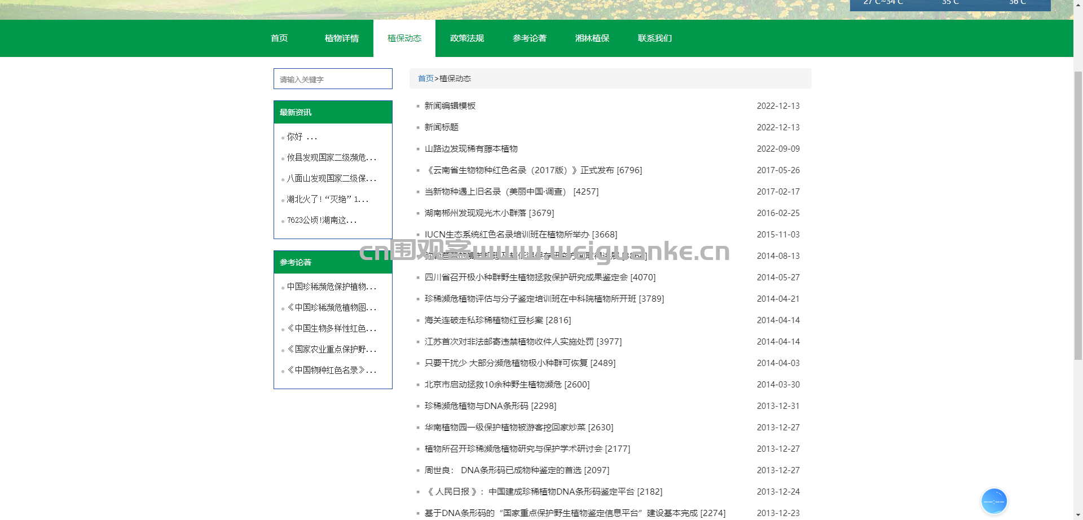
Task: Open sidebar item 湖北火了 灭绝
Action: pos(327,200)
